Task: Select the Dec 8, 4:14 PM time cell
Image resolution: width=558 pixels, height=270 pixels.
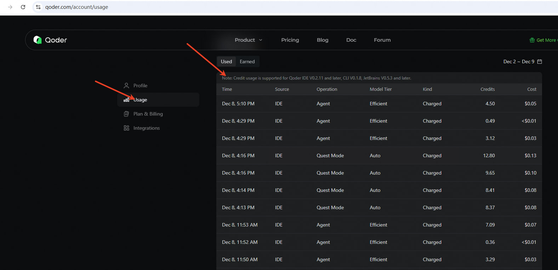Action: [x=238, y=190]
